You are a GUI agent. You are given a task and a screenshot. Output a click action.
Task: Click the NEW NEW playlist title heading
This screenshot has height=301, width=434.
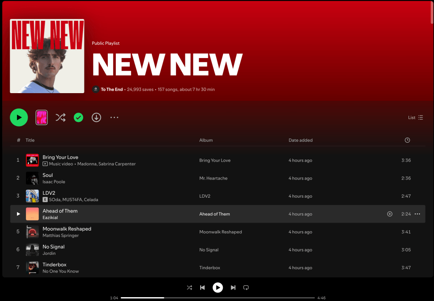point(168,64)
